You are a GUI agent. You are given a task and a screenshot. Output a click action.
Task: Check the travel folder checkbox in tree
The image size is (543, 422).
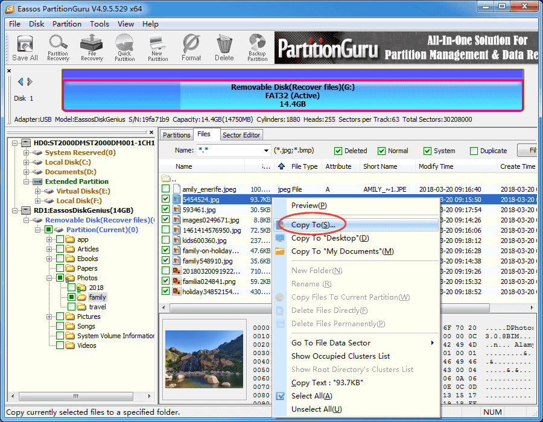coord(72,307)
